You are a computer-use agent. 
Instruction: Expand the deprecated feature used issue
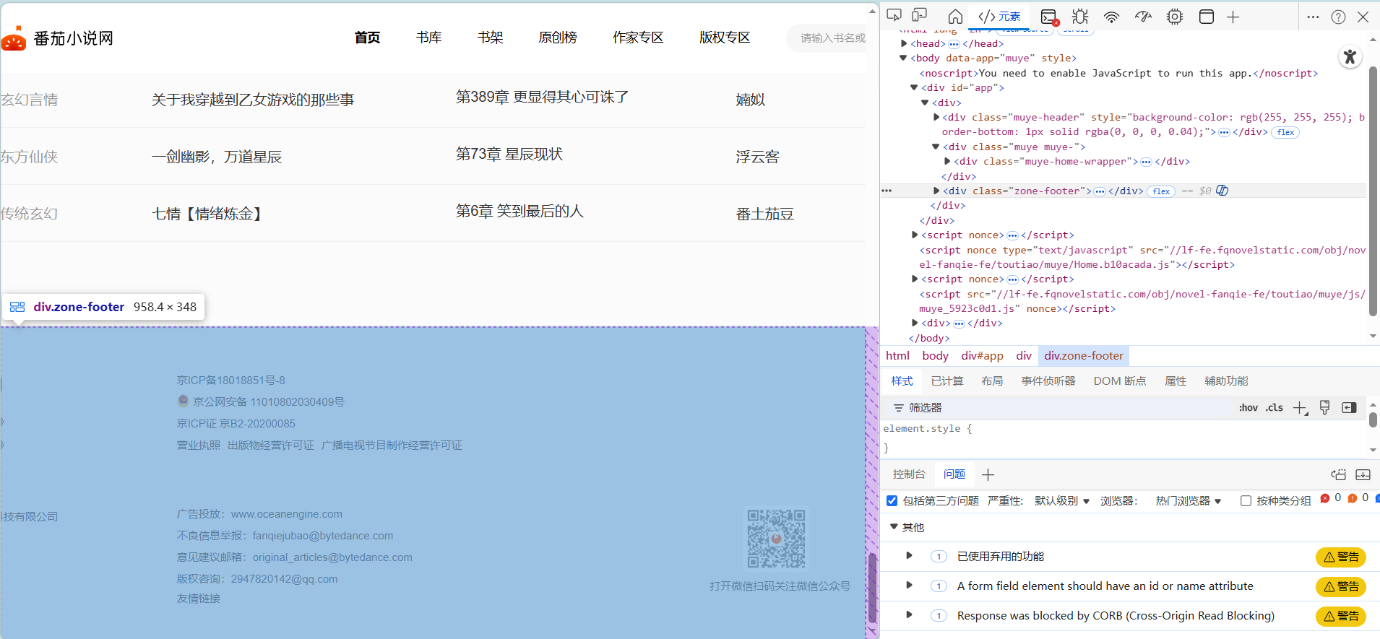point(909,556)
